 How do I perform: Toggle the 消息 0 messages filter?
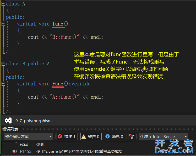[114, 137]
